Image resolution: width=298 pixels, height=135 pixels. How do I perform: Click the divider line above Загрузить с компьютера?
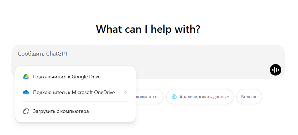(x=75, y=102)
